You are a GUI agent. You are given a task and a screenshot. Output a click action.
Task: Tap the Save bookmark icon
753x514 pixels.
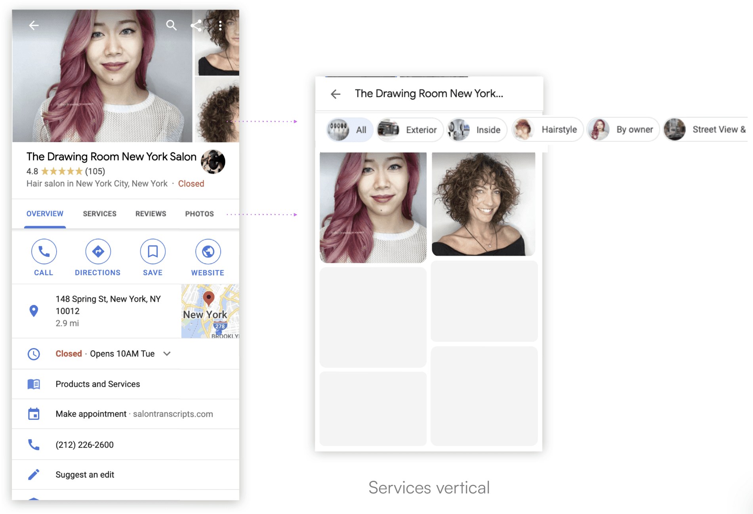(153, 251)
